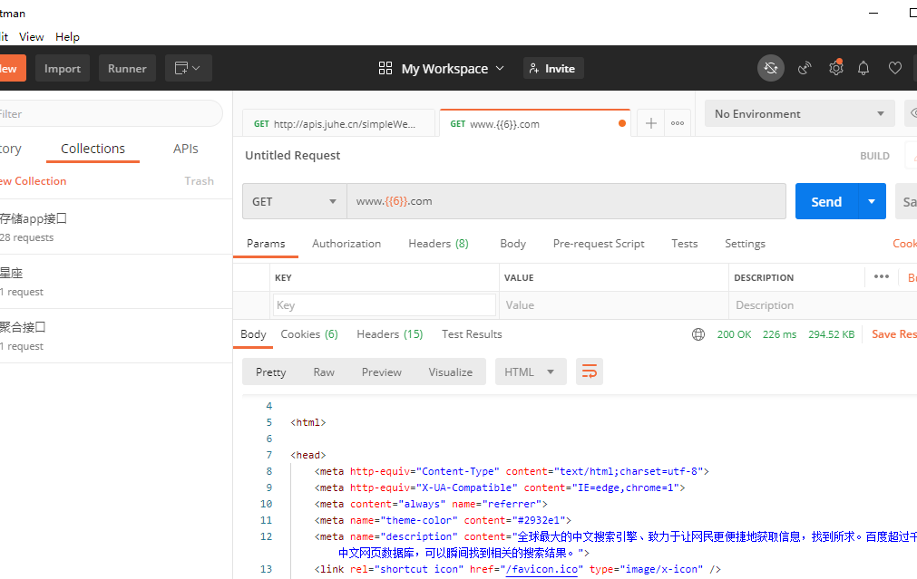Open the new window layout icon
Screen dimensions: 917x579
tap(188, 68)
